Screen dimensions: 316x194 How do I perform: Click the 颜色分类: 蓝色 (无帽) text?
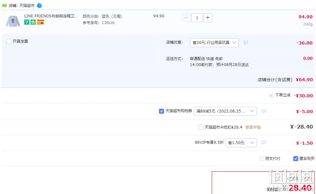102,16
